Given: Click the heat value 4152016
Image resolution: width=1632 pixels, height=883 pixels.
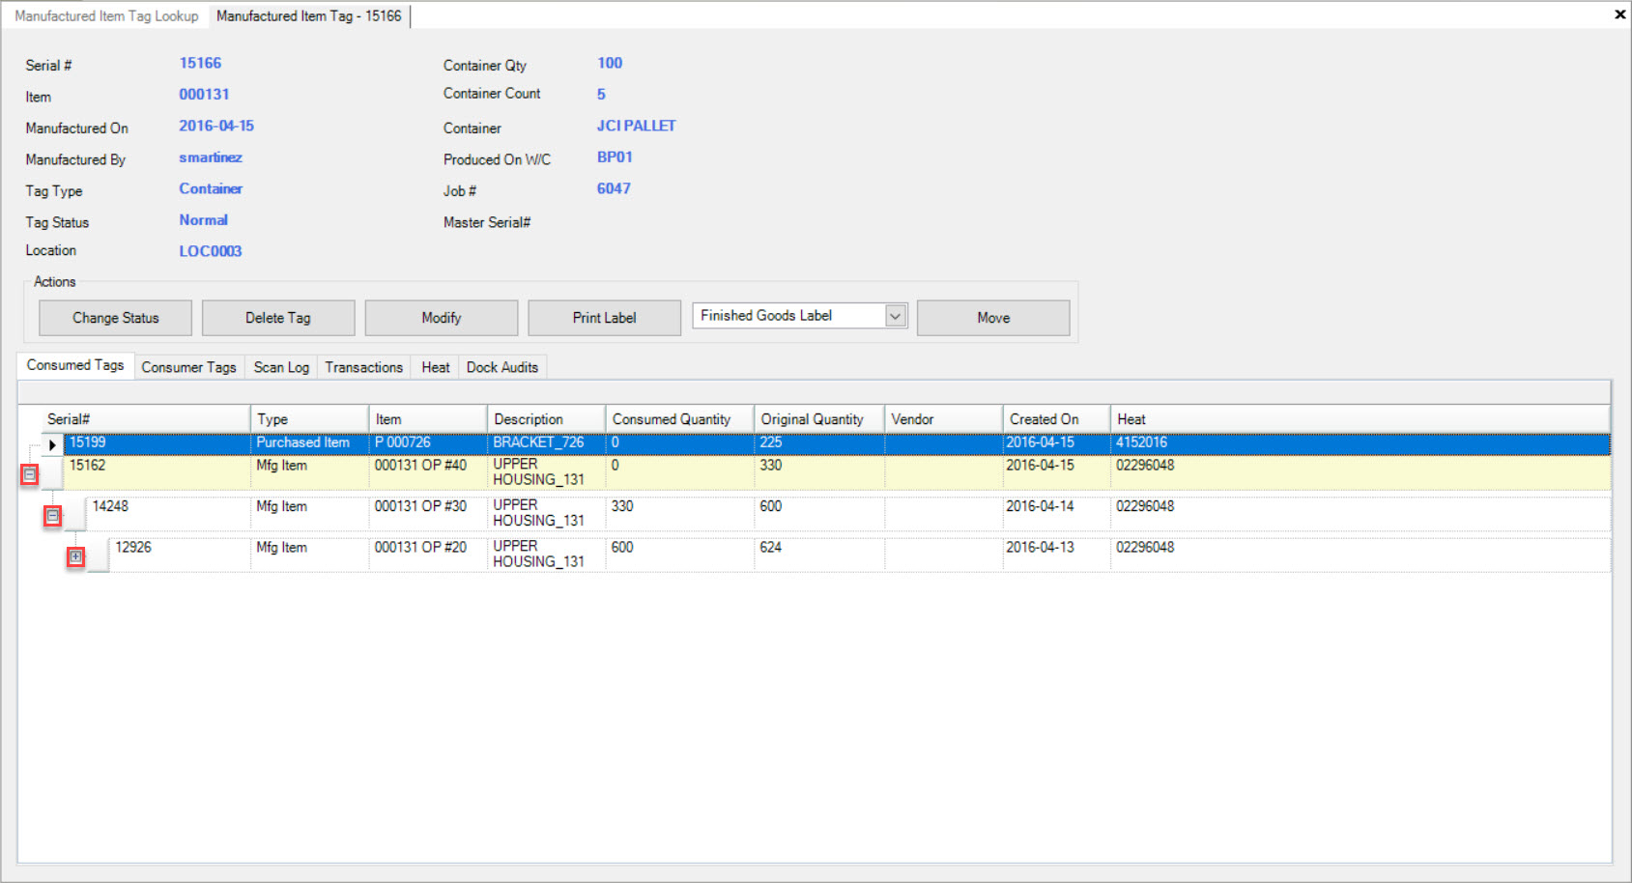Looking at the screenshot, I should pos(1142,442).
